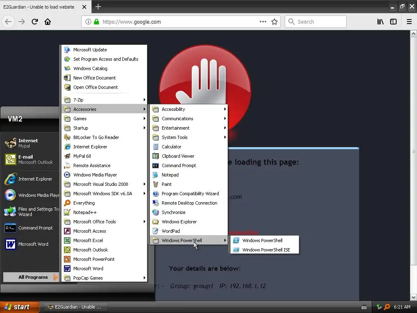Screen dimensions: 417x313
Task: Open Command Prompt in Accessories submenu
Action: click(189, 165)
